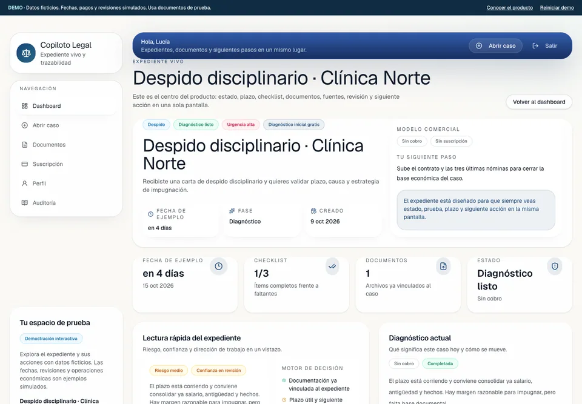Click the sparkle icon next to the FASE label
The width and height of the screenshot is (582, 404).
(x=232, y=211)
